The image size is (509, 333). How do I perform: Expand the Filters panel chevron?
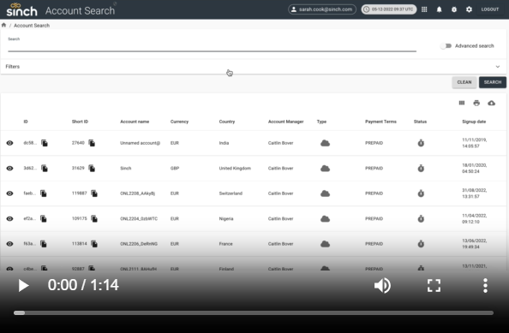[498, 67]
